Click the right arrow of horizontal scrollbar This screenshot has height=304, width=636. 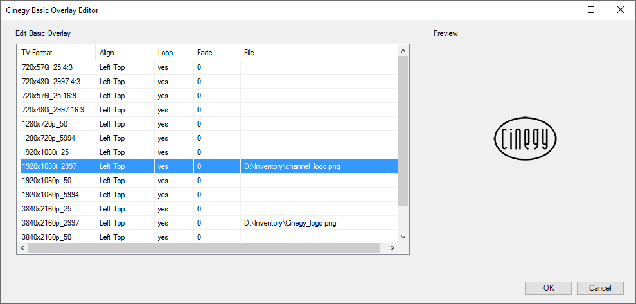click(x=393, y=247)
